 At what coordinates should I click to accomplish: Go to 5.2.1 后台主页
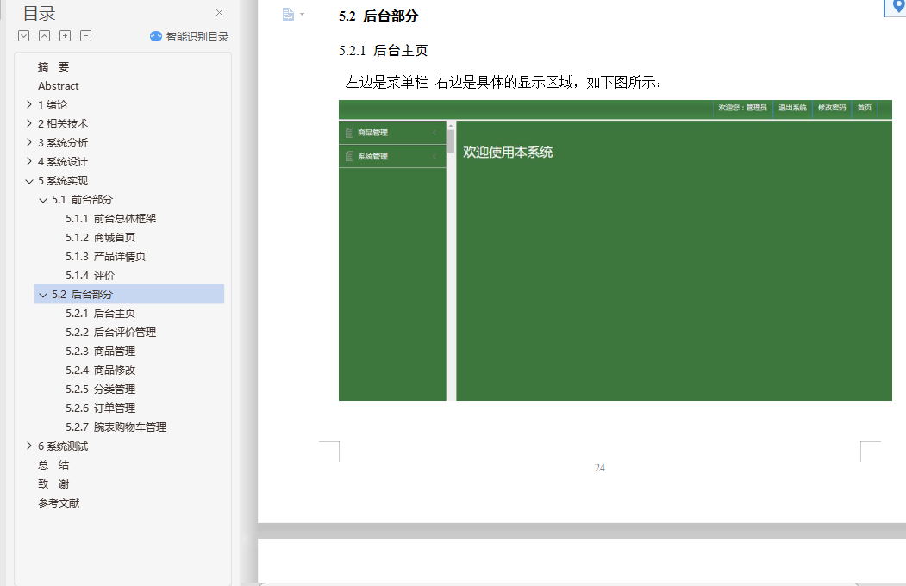[101, 314]
